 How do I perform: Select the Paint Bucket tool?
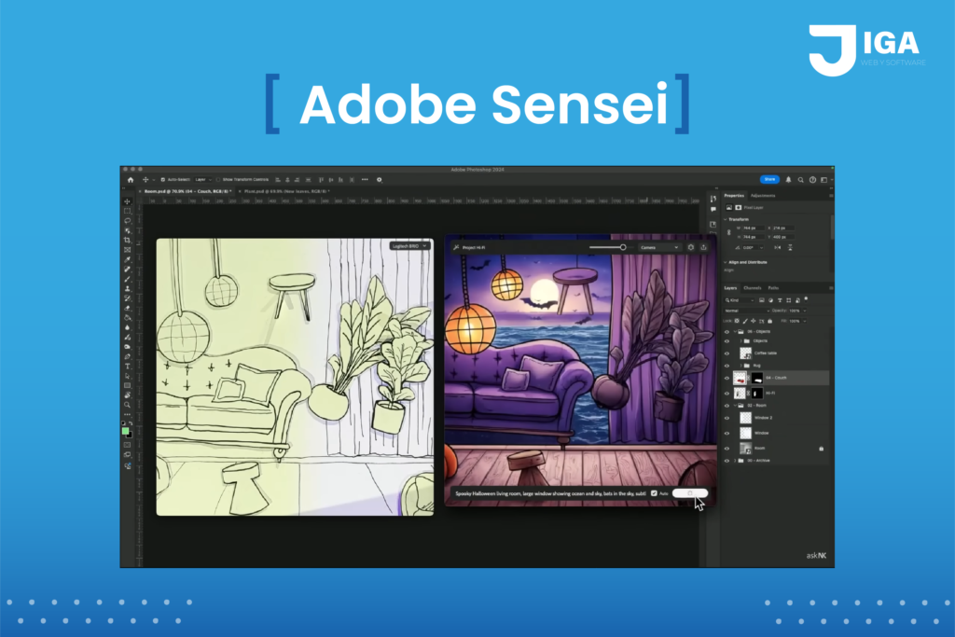click(x=127, y=317)
